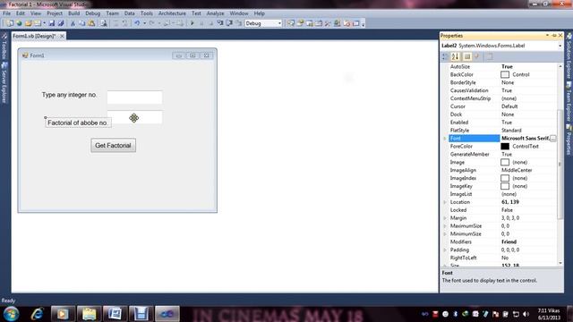Click the Font ellipsis button

(553, 139)
